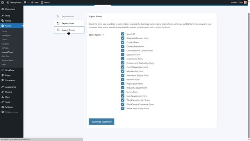Image resolution: width=250 pixels, height=141 pixels.
Task: Open the Forms submenu item under Forms
Action: 4,31
